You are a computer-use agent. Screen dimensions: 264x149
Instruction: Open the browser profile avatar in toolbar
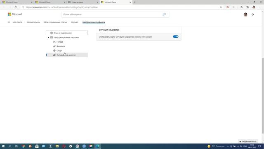pyautogui.click(x=254, y=7)
